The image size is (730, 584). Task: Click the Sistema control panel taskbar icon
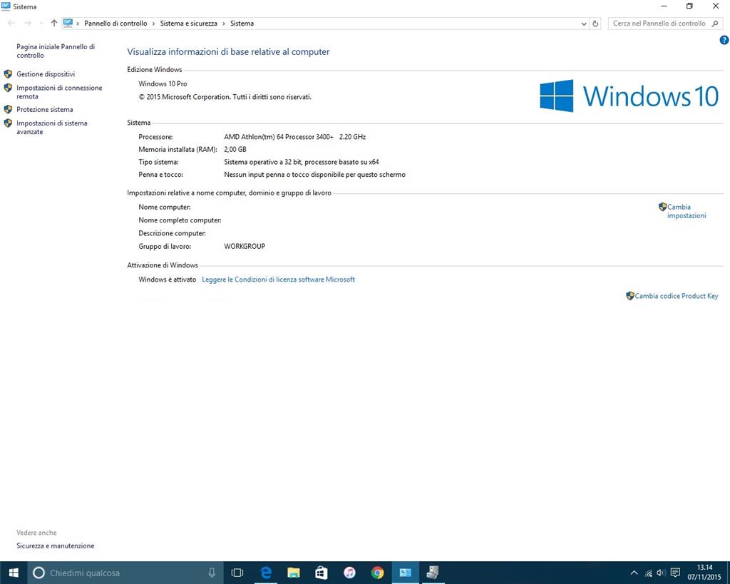[x=405, y=573]
